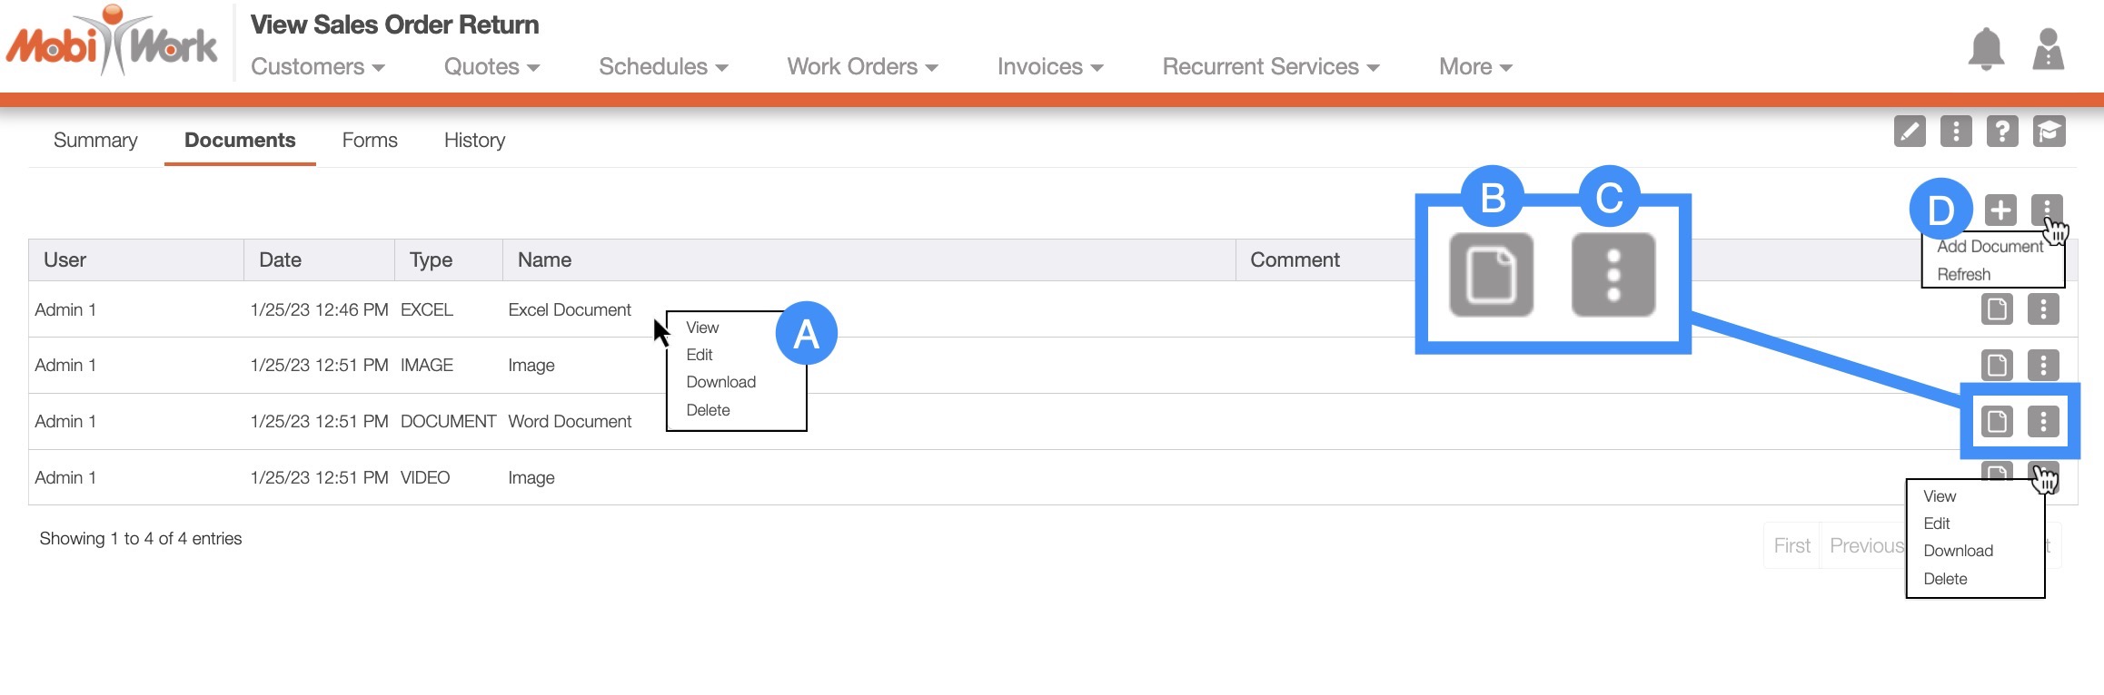Click the graduation cap training icon
This screenshot has width=2104, height=695.
(2049, 132)
